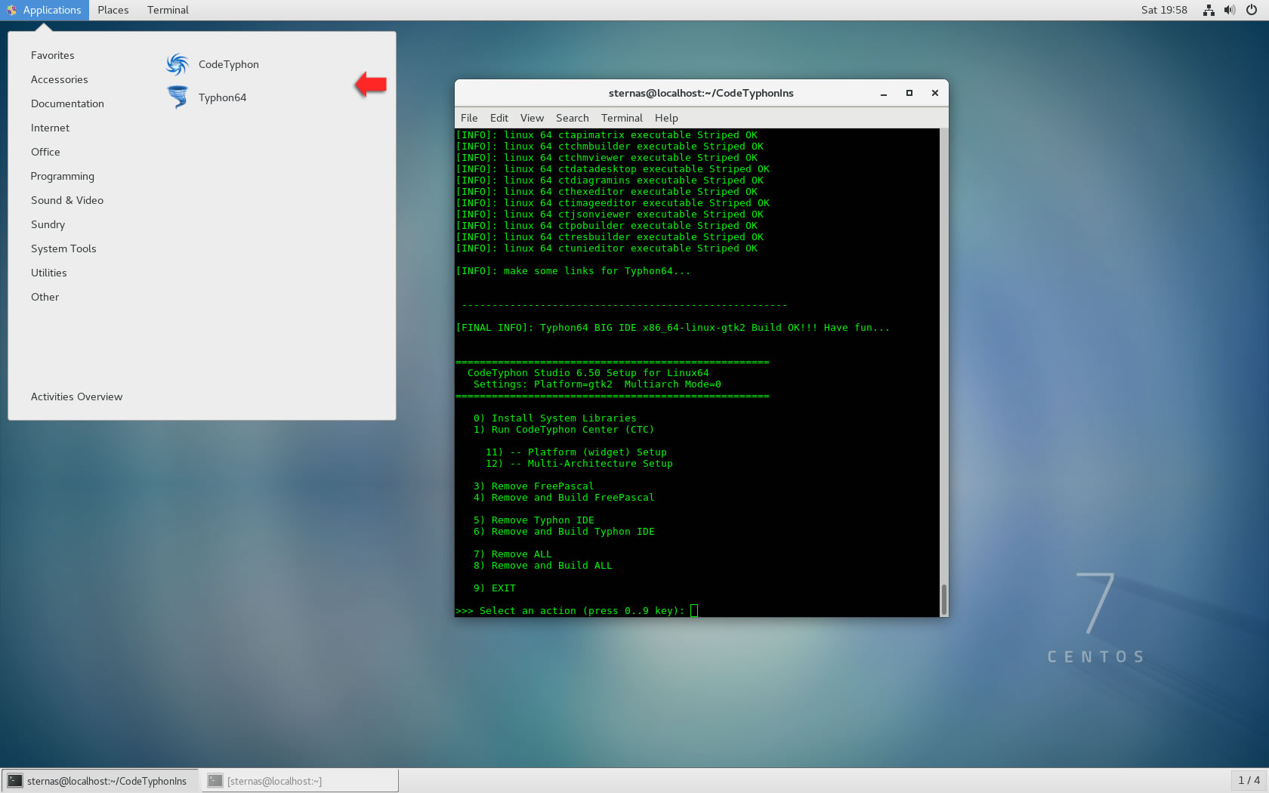Open the terminal Edit menu

coord(499,118)
